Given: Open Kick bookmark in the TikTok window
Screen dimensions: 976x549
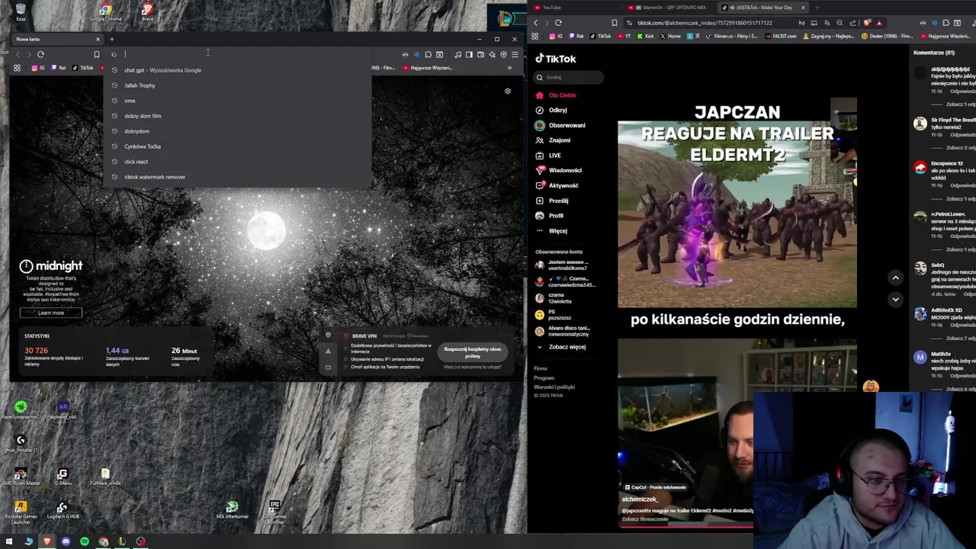Looking at the screenshot, I should click(x=645, y=36).
